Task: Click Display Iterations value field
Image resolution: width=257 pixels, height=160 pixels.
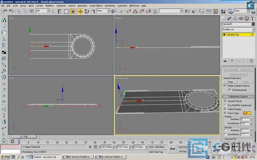Action: click(245, 119)
